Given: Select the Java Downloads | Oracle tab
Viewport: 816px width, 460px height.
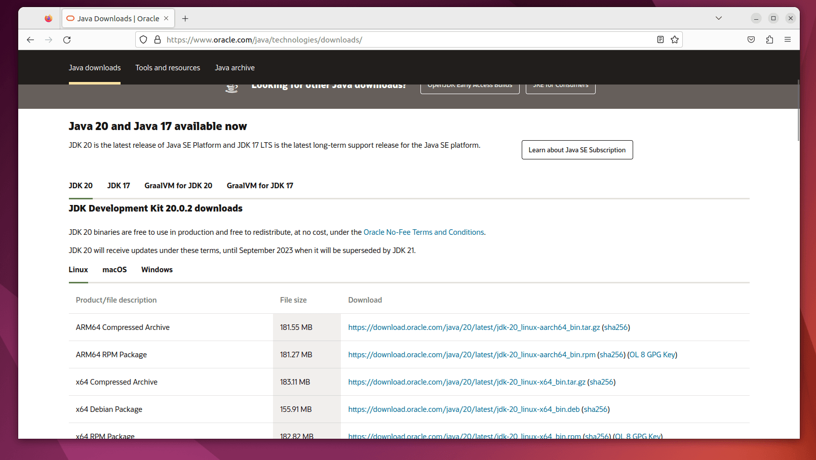Looking at the screenshot, I should (x=118, y=19).
